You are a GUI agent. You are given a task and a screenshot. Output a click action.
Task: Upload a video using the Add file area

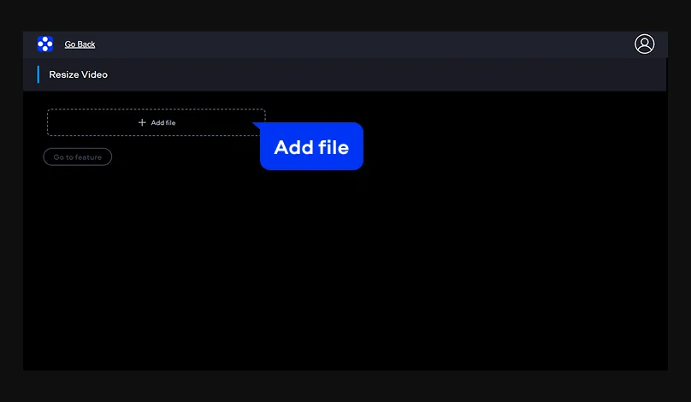click(157, 122)
